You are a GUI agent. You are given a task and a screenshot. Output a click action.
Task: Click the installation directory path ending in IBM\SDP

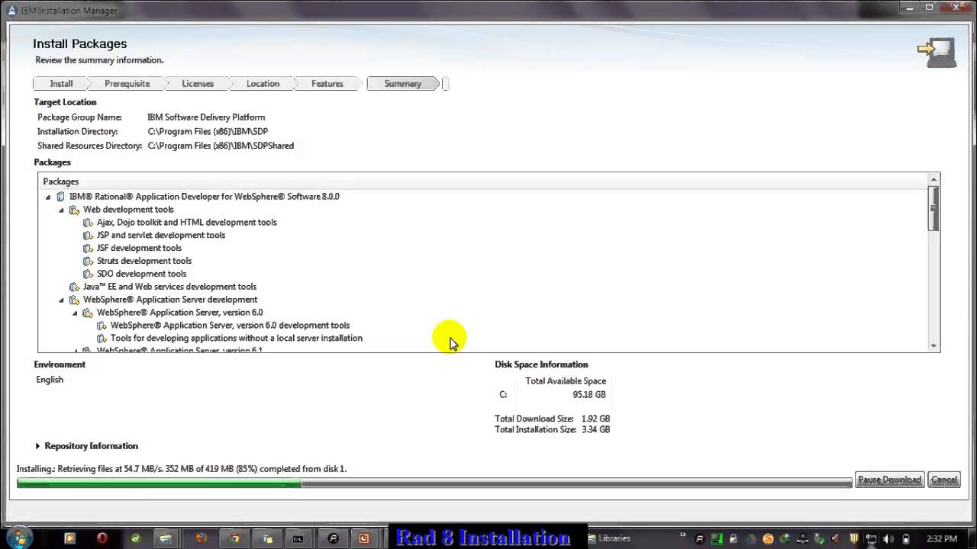(x=208, y=132)
